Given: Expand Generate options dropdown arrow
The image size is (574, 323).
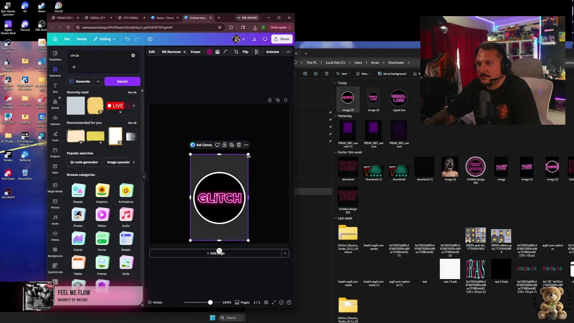Looking at the screenshot, I should (x=98, y=82).
